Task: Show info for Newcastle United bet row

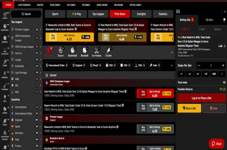Action: [117, 127]
